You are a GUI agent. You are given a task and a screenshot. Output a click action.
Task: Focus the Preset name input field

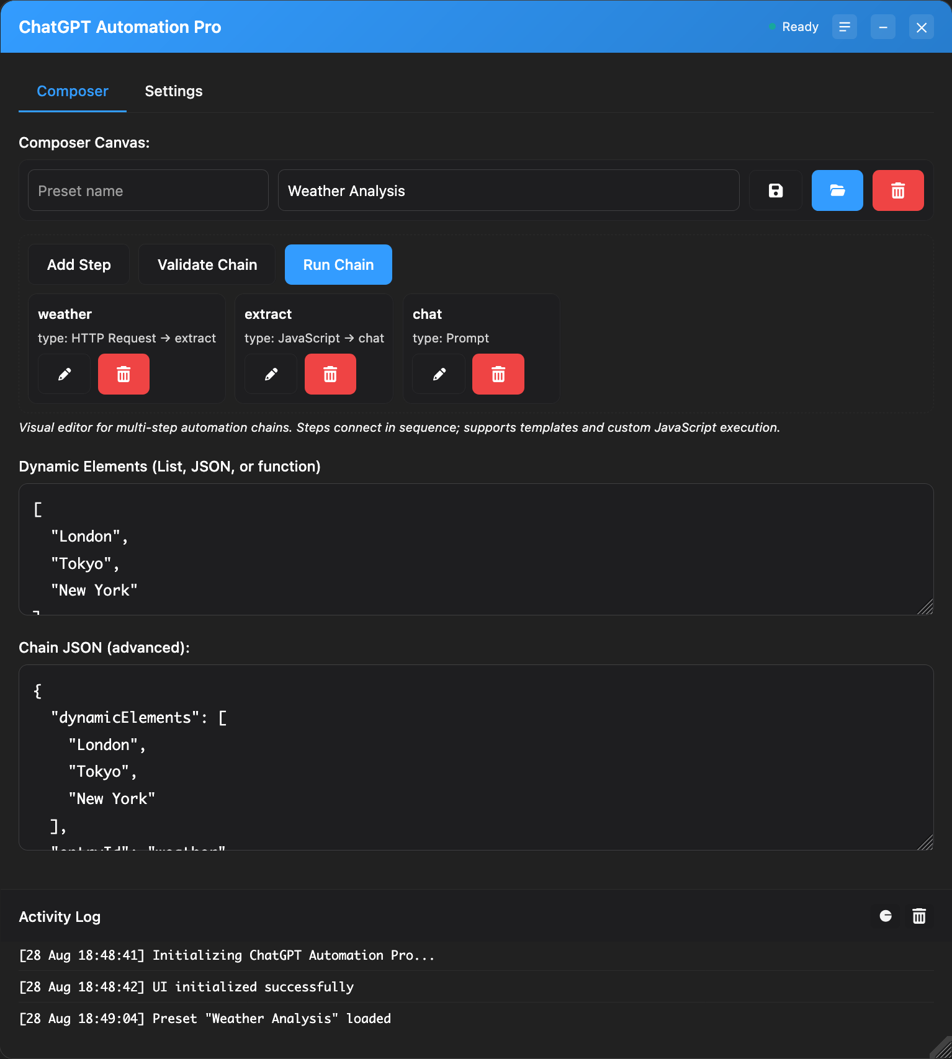click(148, 190)
